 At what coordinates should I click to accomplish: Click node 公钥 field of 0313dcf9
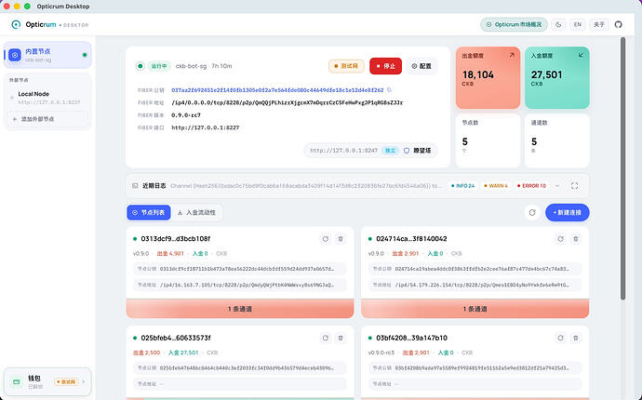click(x=240, y=269)
